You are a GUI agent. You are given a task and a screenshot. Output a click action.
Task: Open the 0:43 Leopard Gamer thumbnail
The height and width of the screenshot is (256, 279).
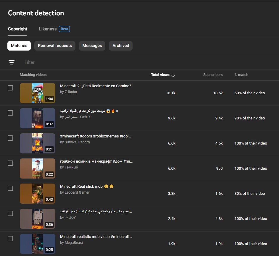(38, 194)
